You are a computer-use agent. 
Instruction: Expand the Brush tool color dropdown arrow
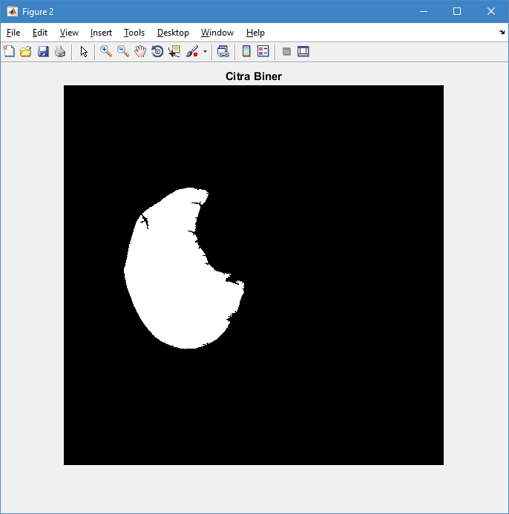click(205, 52)
